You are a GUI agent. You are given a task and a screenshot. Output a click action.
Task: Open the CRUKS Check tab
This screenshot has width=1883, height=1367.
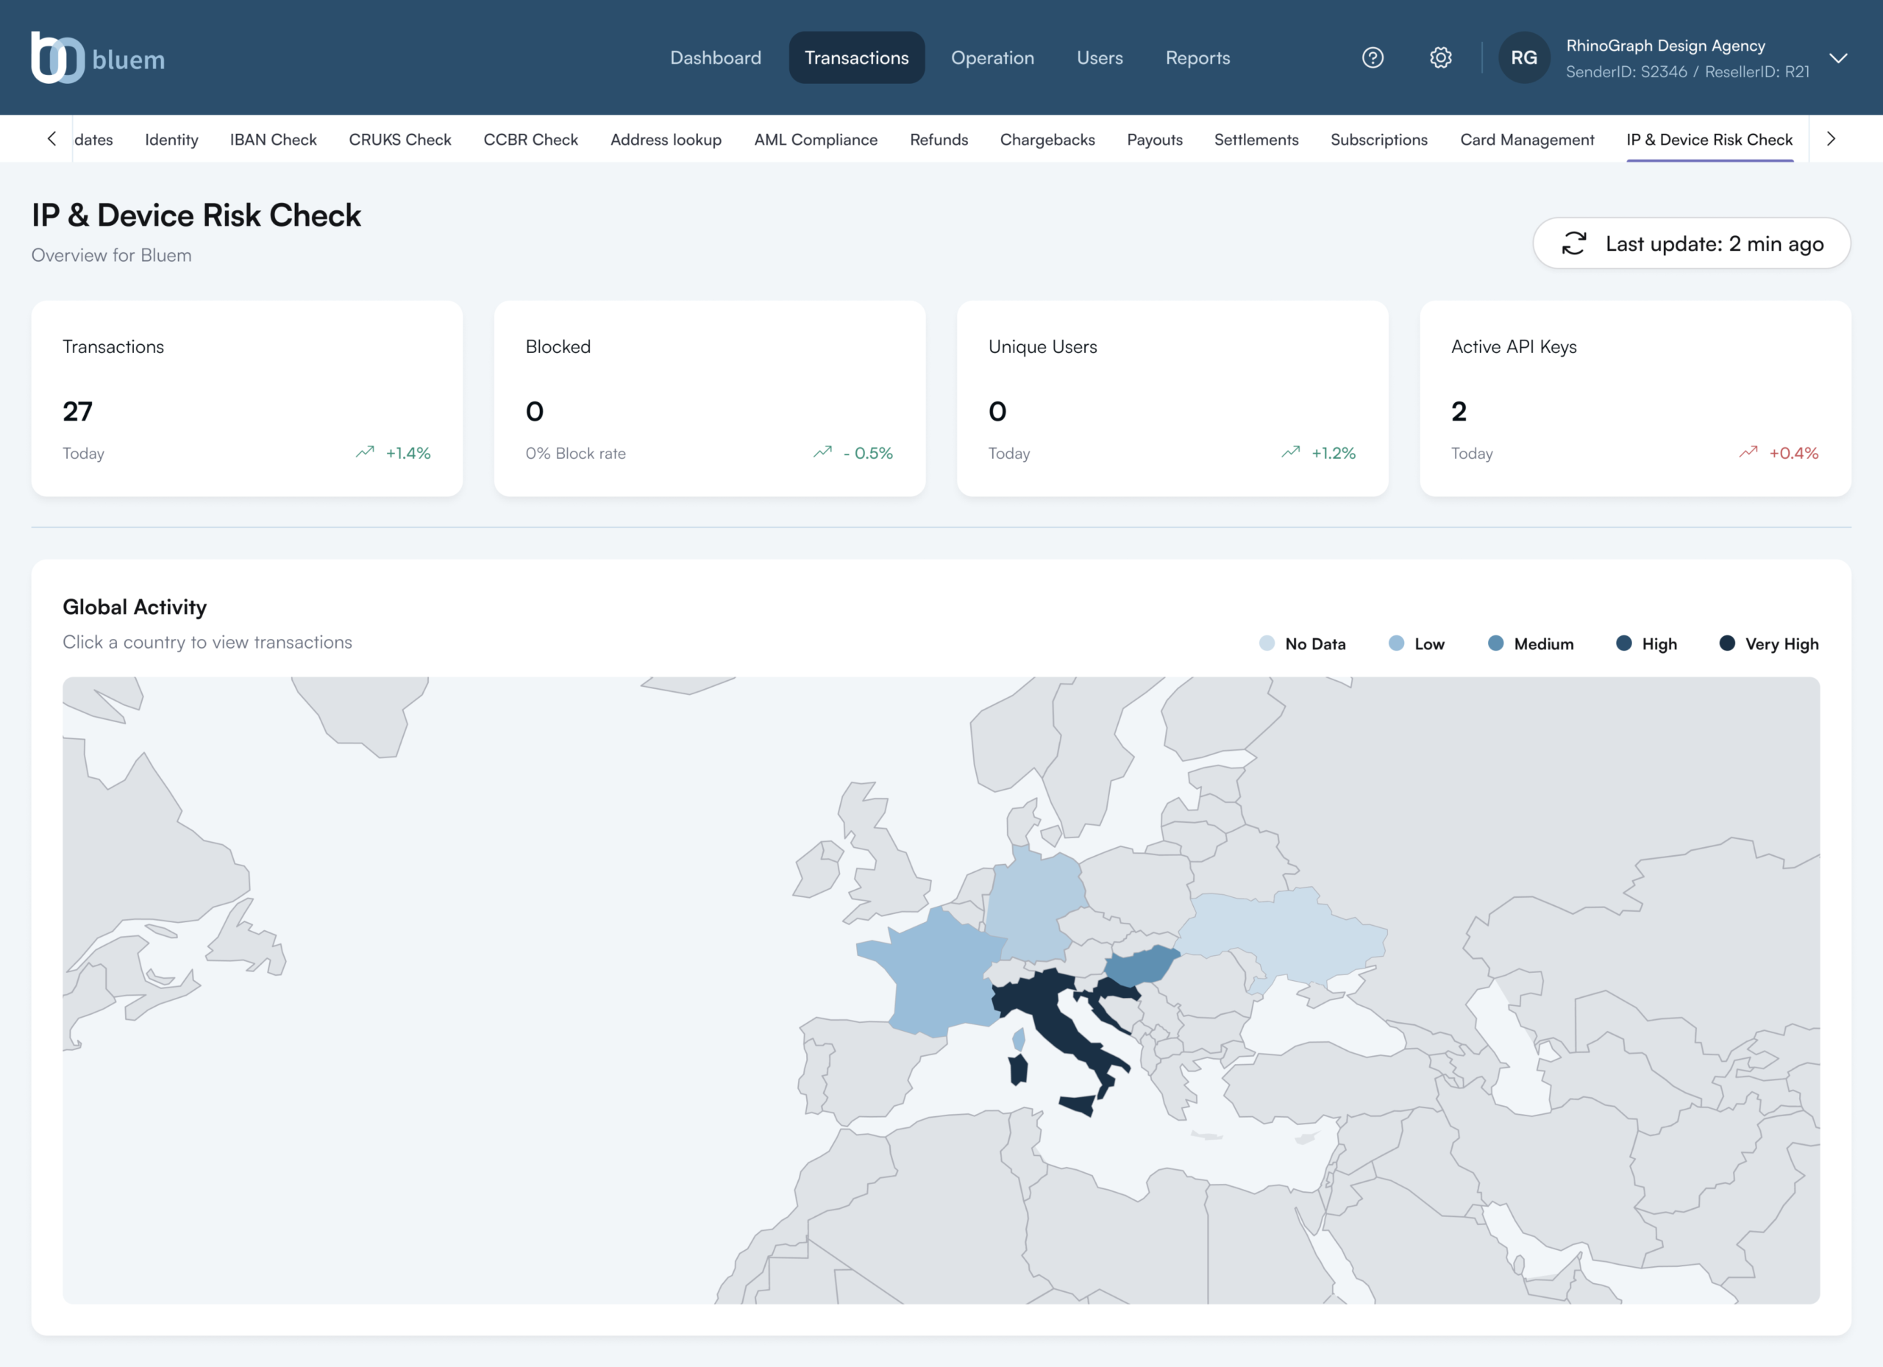click(x=400, y=140)
